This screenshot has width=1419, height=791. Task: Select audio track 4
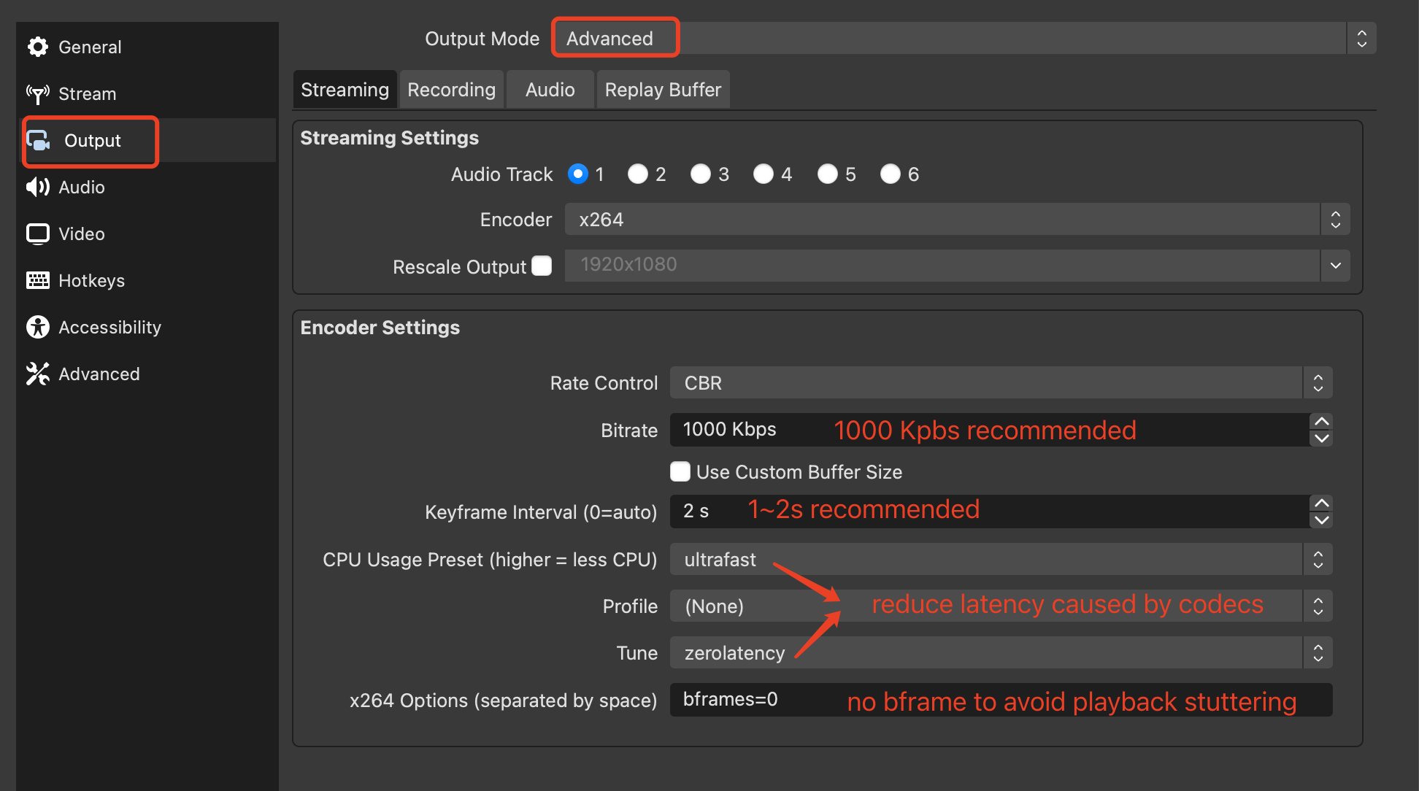point(764,174)
